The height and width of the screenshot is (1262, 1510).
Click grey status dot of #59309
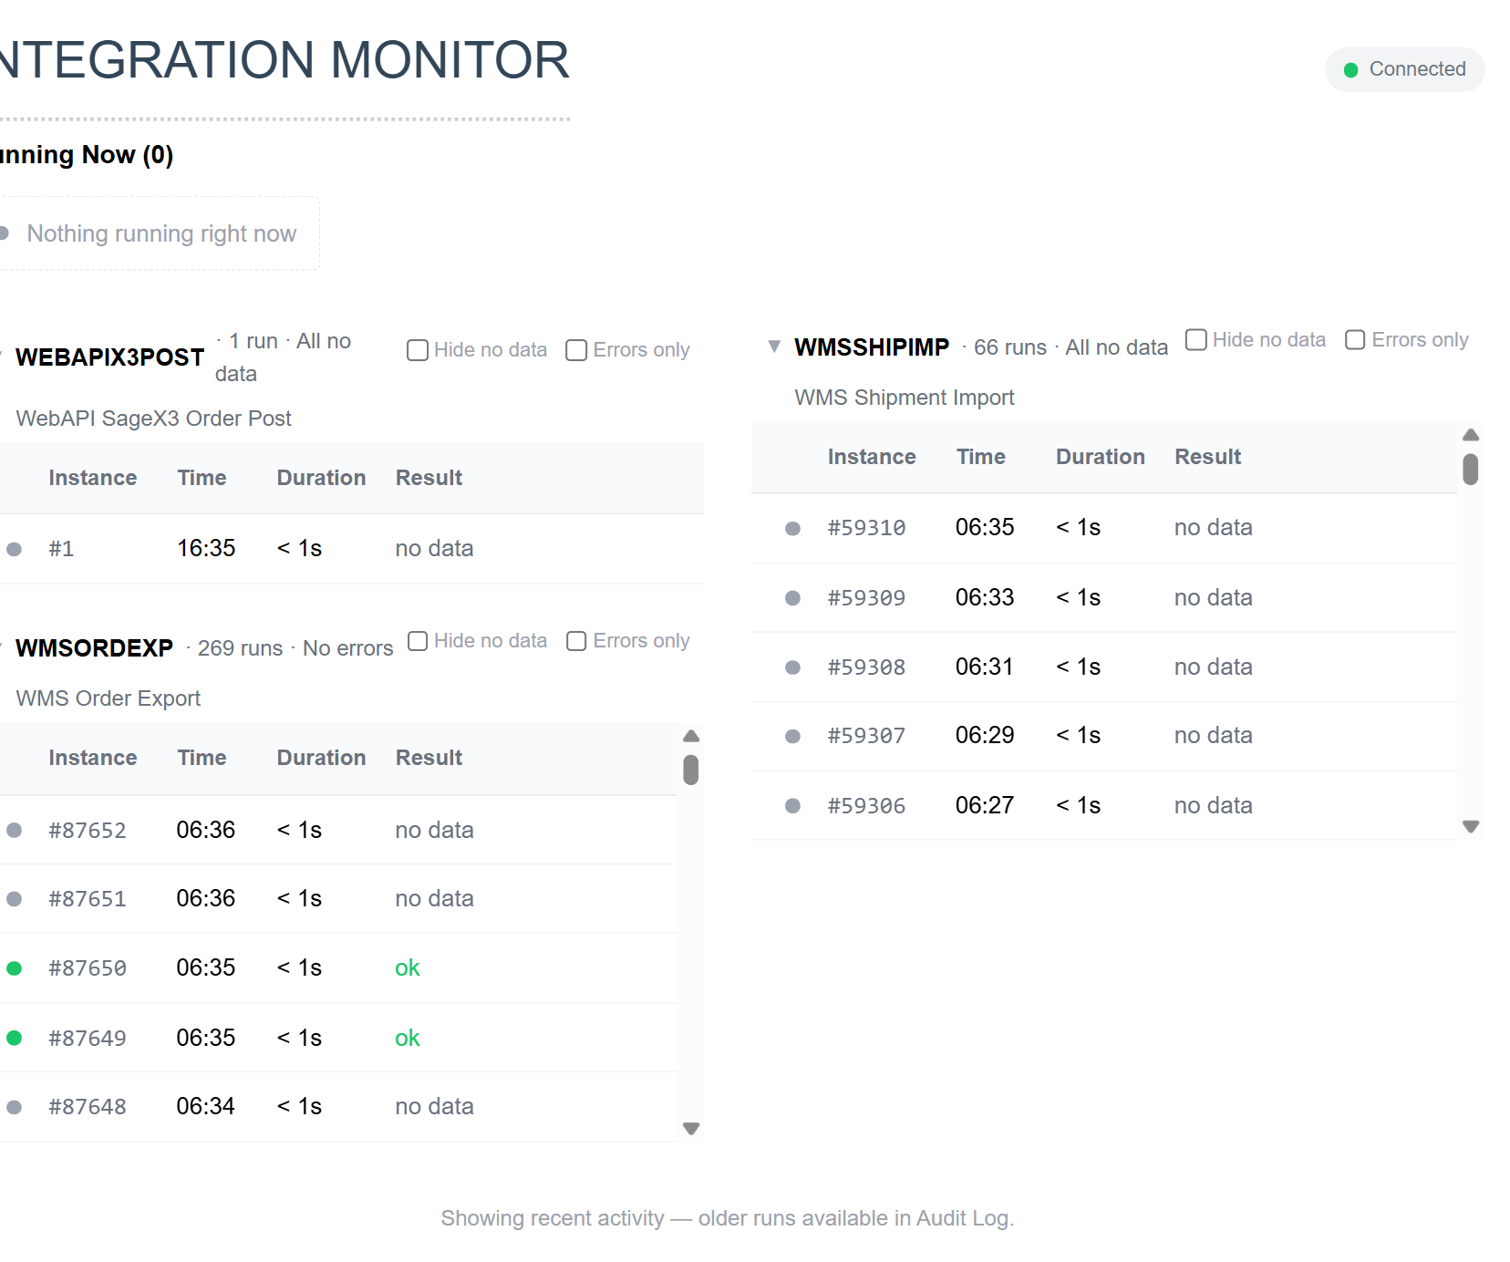[793, 598]
